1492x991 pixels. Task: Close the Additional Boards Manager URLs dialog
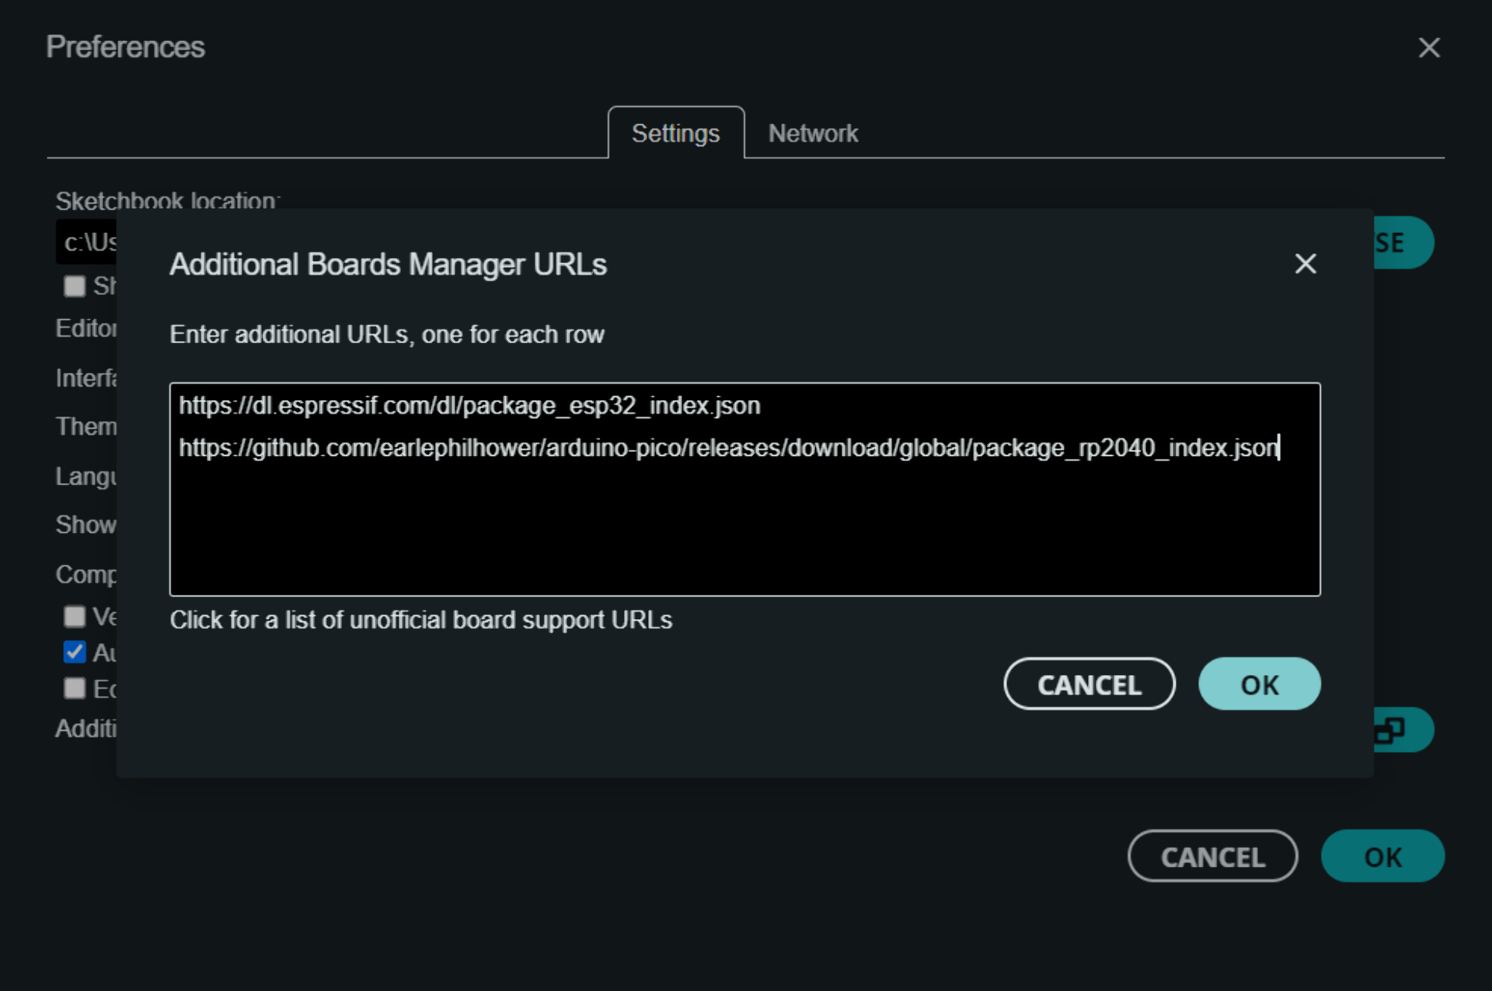(1305, 264)
